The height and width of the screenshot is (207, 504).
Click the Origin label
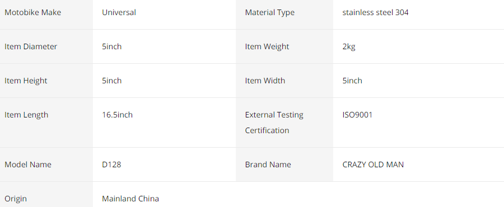tap(16, 199)
